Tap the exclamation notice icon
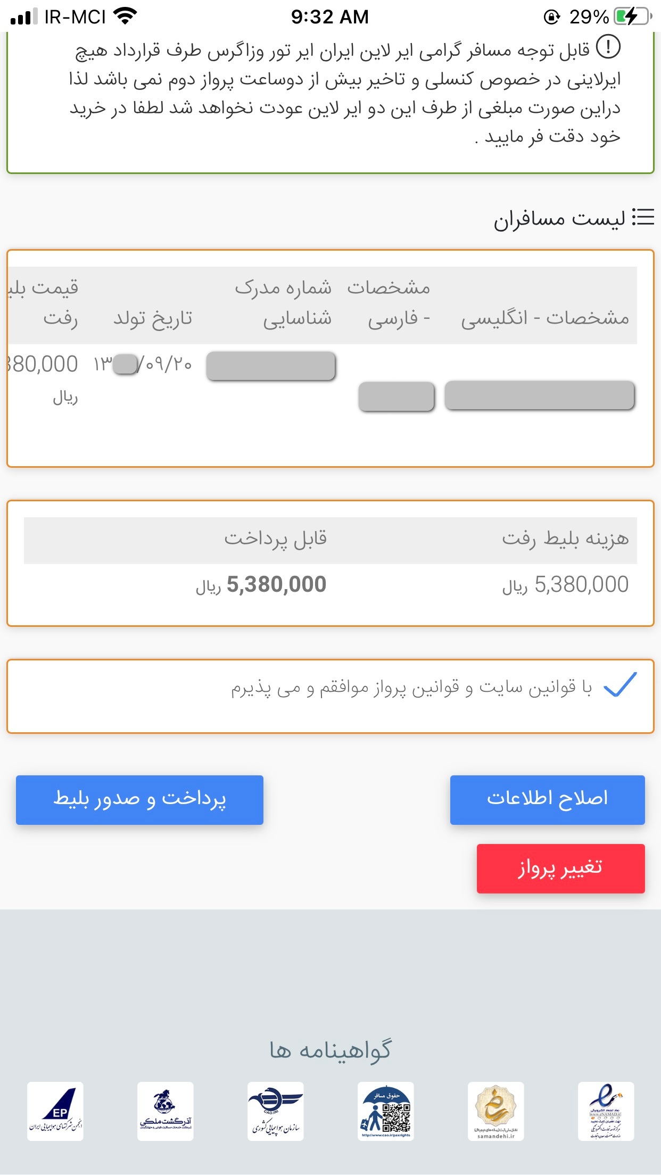The width and height of the screenshot is (661, 1175). click(x=608, y=47)
